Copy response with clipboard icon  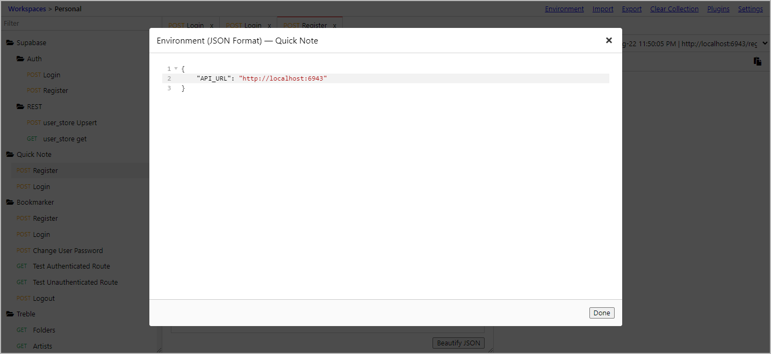[758, 61]
